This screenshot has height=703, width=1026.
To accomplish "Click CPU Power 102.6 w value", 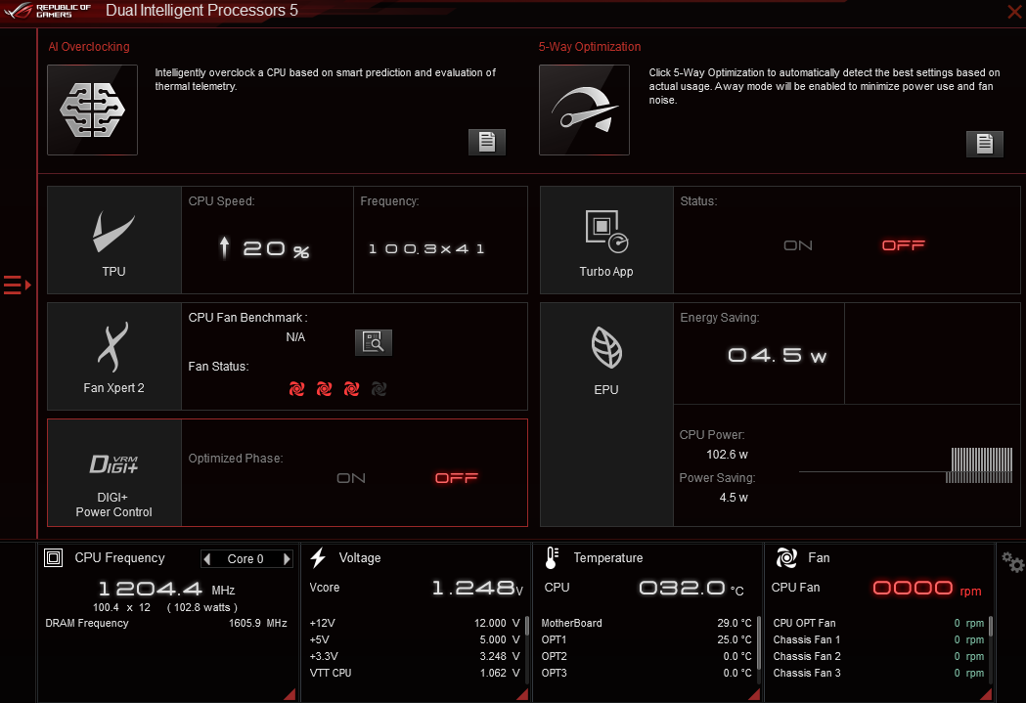I will tap(727, 455).
